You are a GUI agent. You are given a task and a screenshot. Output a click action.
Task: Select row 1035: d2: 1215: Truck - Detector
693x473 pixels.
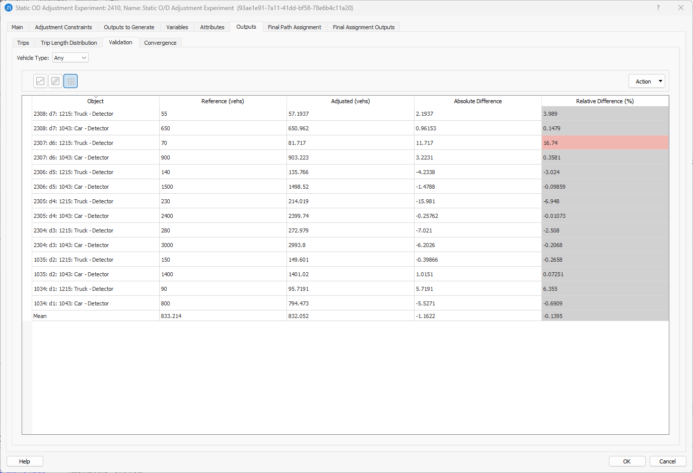(96, 260)
